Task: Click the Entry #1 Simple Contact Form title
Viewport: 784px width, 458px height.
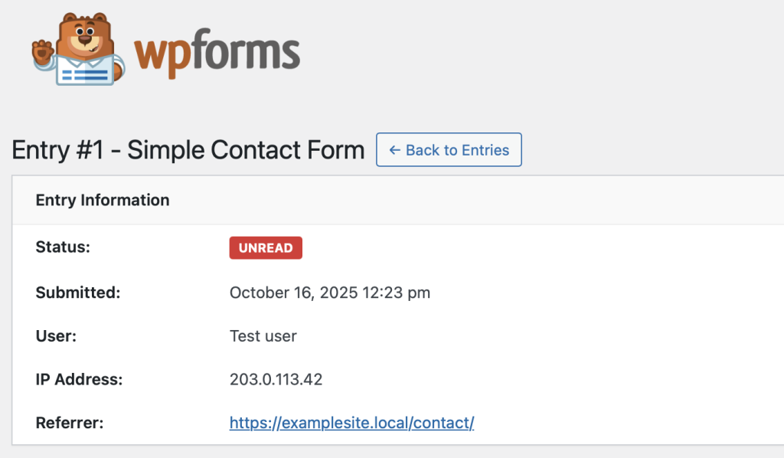Action: pyautogui.click(x=188, y=150)
